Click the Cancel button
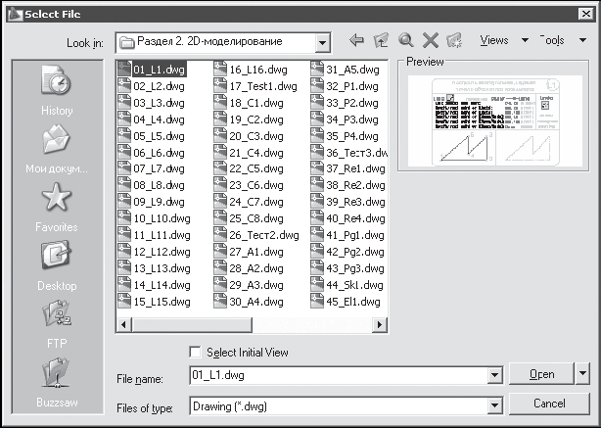 549,404
